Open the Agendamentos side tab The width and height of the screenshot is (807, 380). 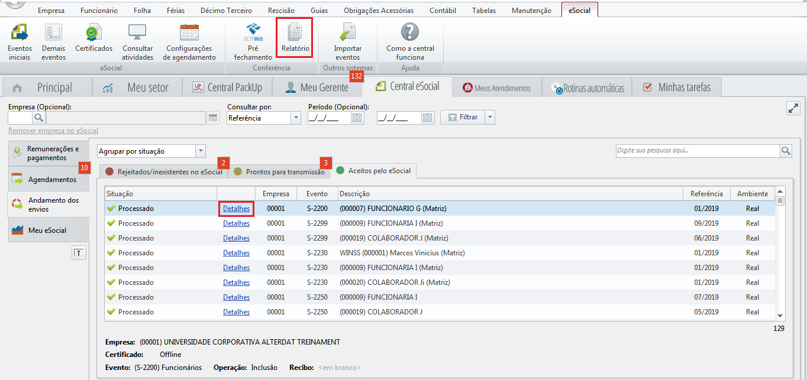[49, 179]
